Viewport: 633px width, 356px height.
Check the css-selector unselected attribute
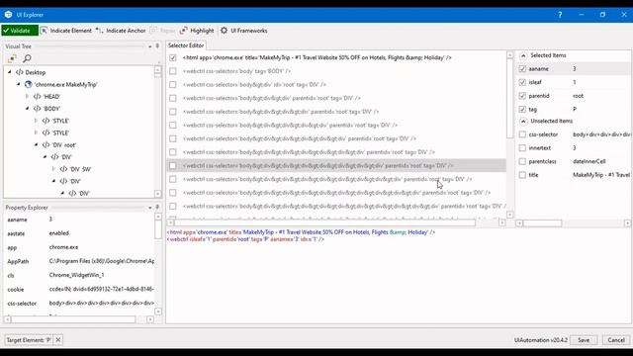[522, 134]
